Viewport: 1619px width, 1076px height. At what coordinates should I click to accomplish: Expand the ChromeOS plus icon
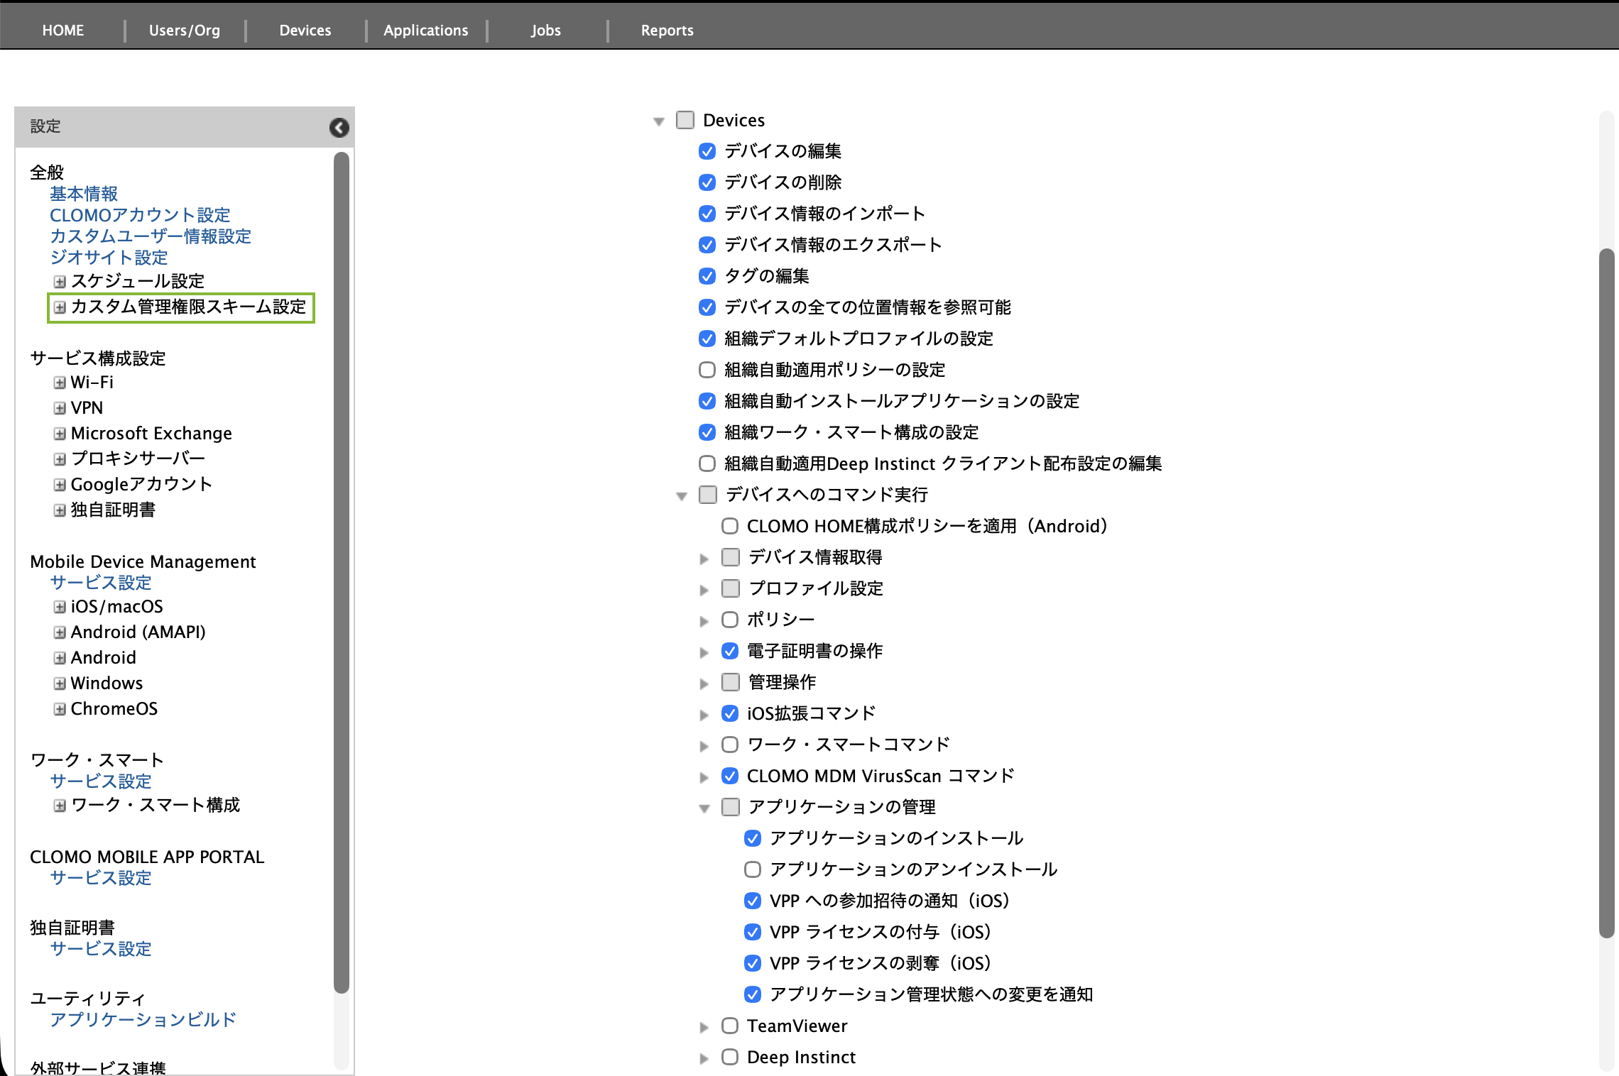[60, 709]
